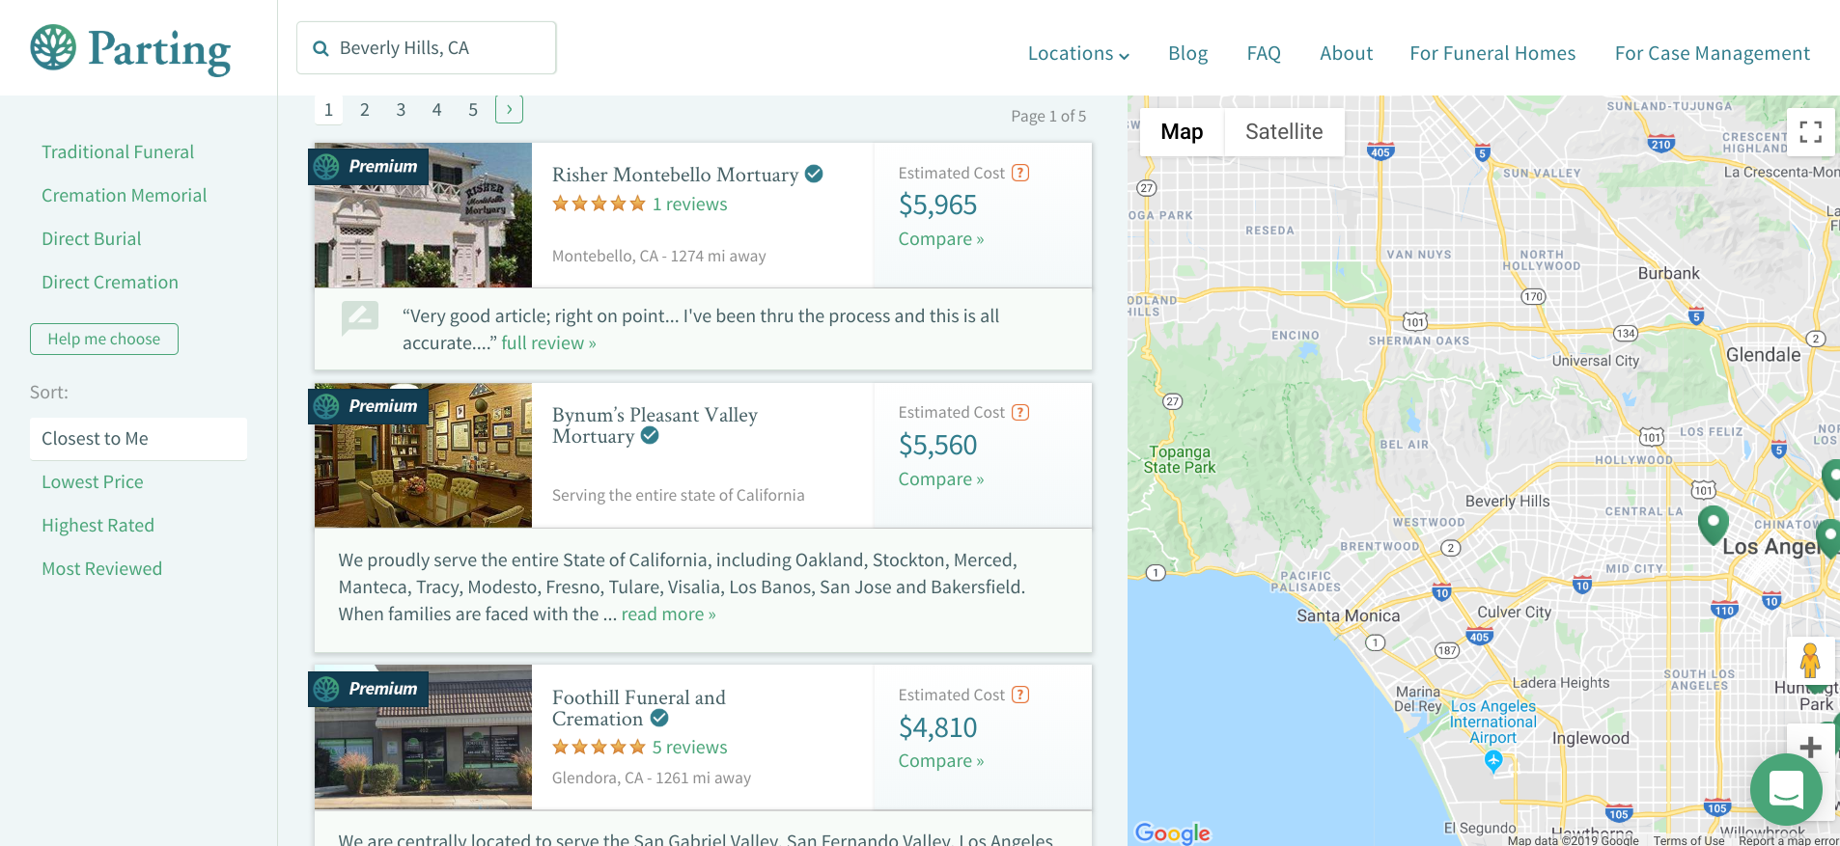Filter by Traditional Funeral

[118, 151]
